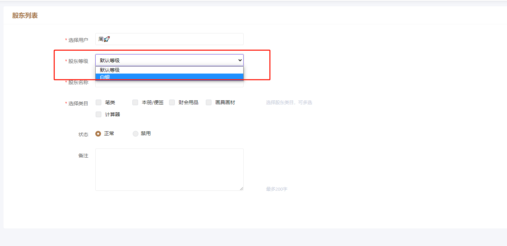Image resolution: width=507 pixels, height=246 pixels.
Task: Click the 选择用户 field label
Action: tap(78, 40)
